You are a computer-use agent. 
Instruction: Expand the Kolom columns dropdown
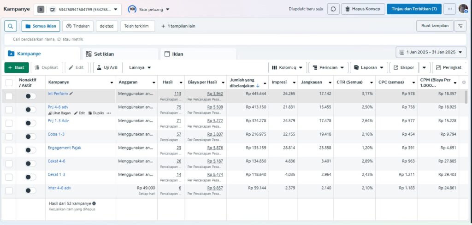[x=287, y=67]
